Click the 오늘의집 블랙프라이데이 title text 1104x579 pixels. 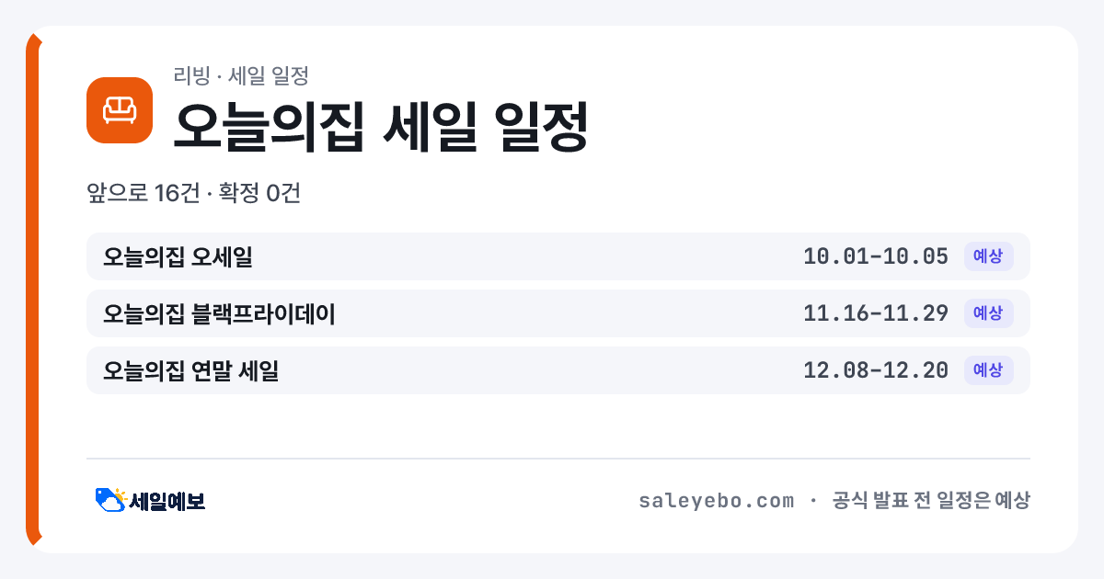pyautogui.click(x=219, y=313)
